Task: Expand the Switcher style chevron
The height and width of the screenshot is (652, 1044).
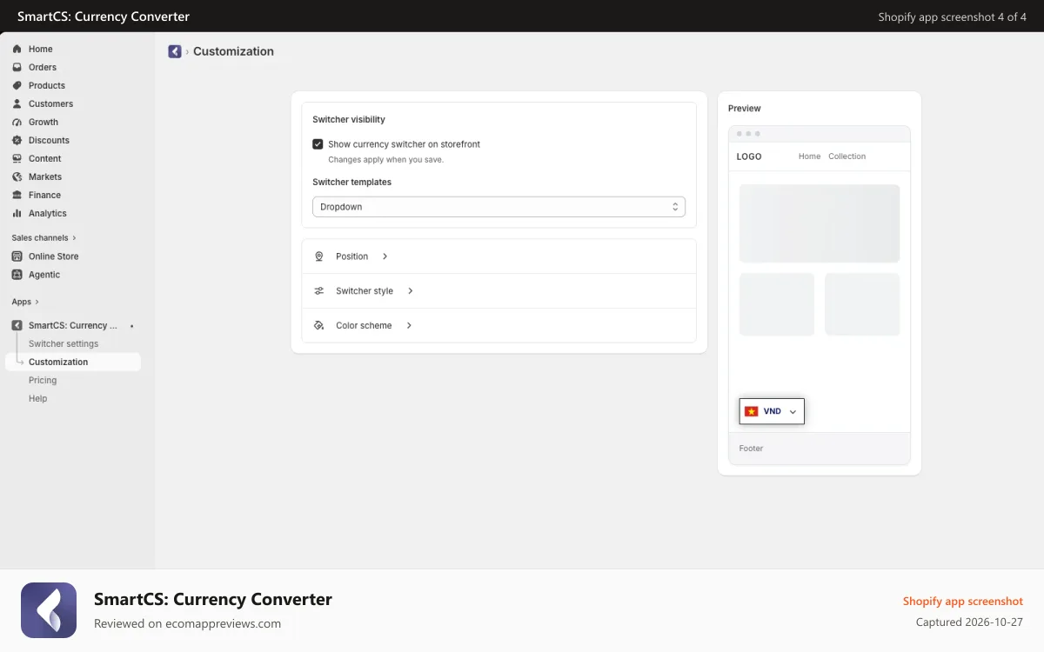Action: (x=410, y=291)
